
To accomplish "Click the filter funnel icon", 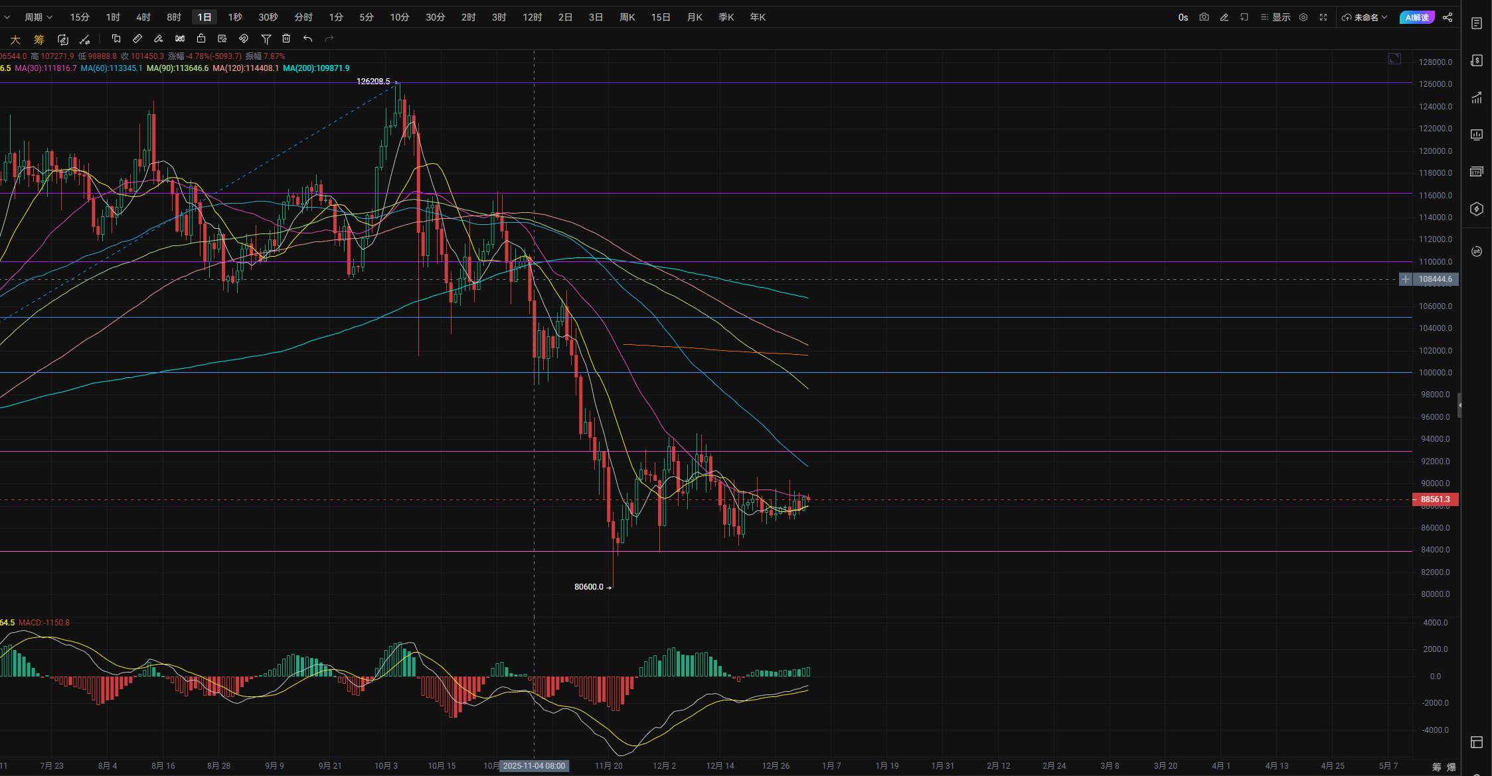I will [x=266, y=39].
